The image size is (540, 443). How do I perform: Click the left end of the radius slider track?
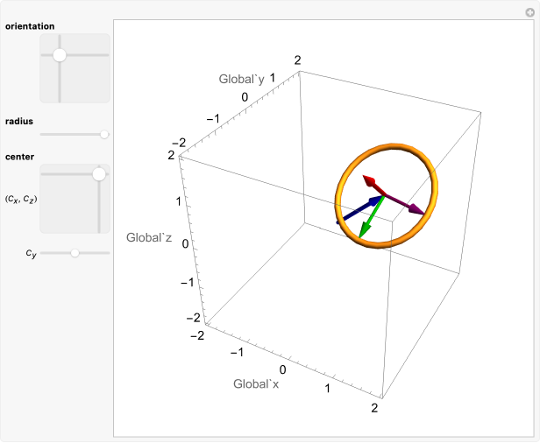click(43, 134)
